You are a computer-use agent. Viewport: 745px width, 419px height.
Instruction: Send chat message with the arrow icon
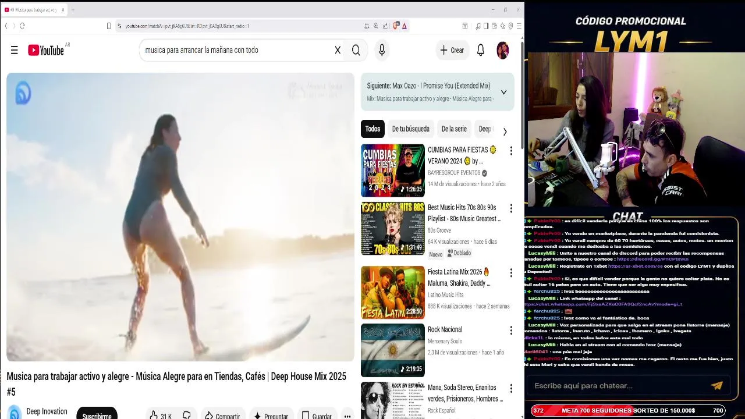point(716,385)
